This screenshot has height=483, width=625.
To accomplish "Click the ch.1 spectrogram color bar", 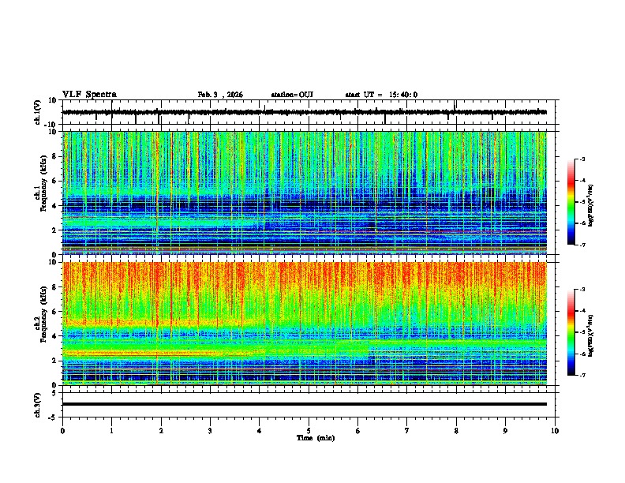I will tap(571, 202).
